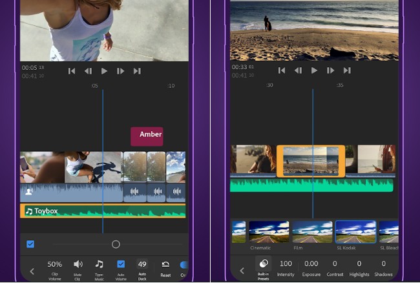
Task: Select the green audio track in right timeline
Action: coord(311,185)
